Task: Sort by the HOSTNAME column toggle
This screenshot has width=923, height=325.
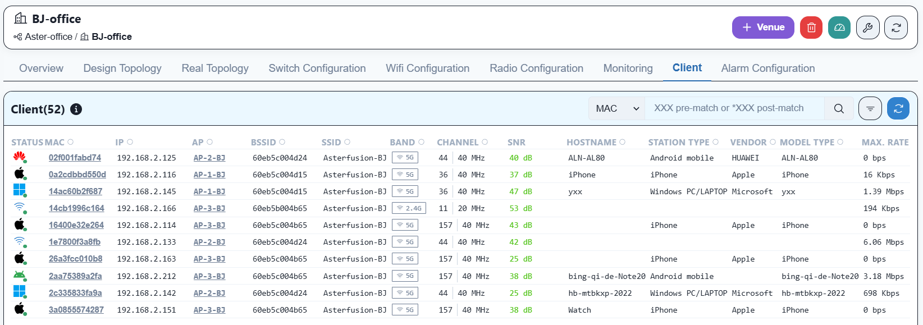Action: (622, 142)
